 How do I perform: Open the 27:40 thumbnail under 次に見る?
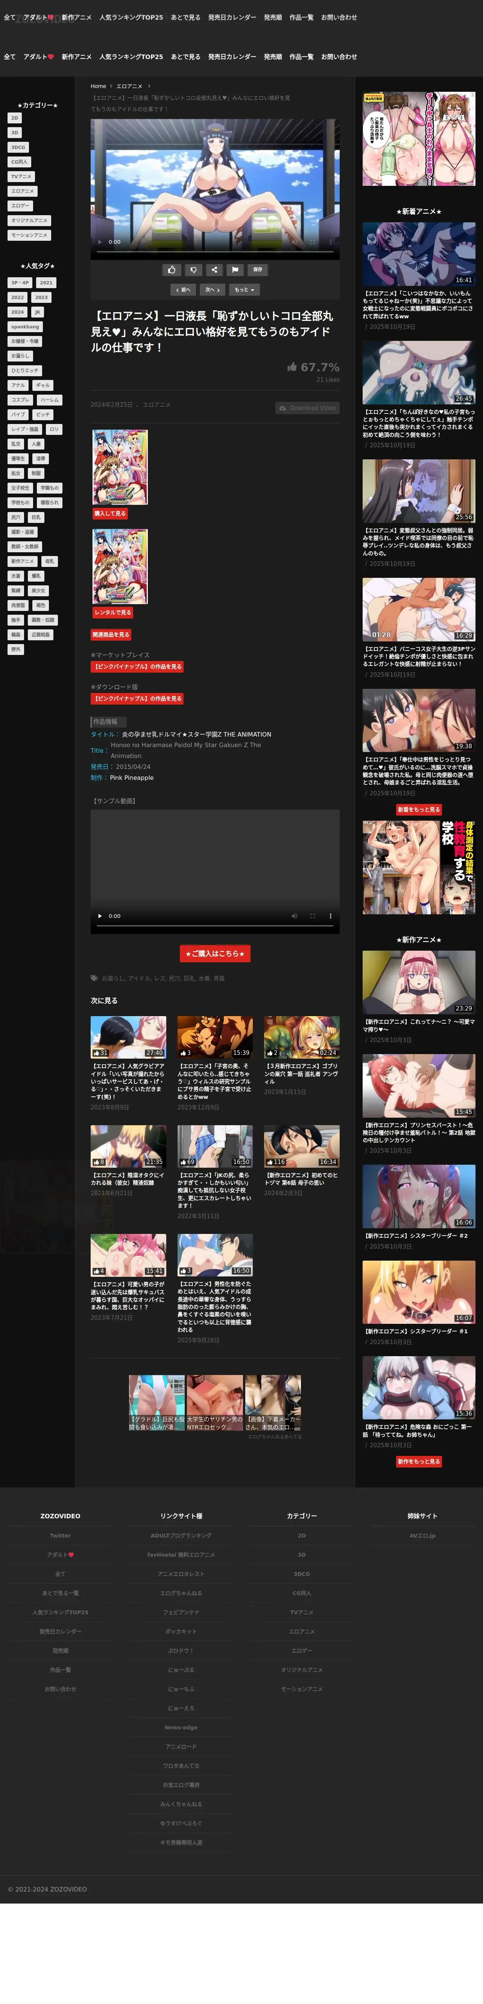click(x=128, y=1037)
